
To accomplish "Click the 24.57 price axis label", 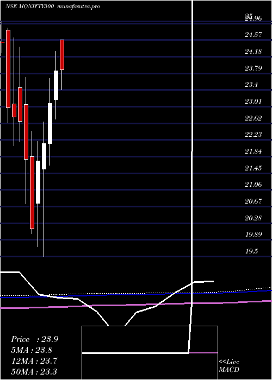I will tap(253, 35).
